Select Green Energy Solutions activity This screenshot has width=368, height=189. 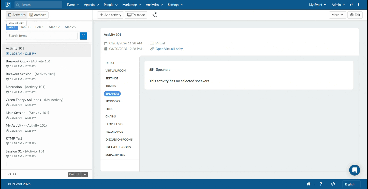point(46,102)
